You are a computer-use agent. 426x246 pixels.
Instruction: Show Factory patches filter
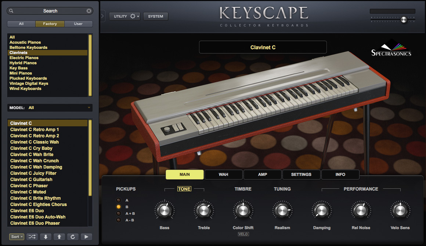point(50,23)
